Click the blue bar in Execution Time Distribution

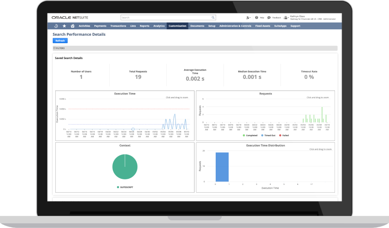(x=222, y=167)
